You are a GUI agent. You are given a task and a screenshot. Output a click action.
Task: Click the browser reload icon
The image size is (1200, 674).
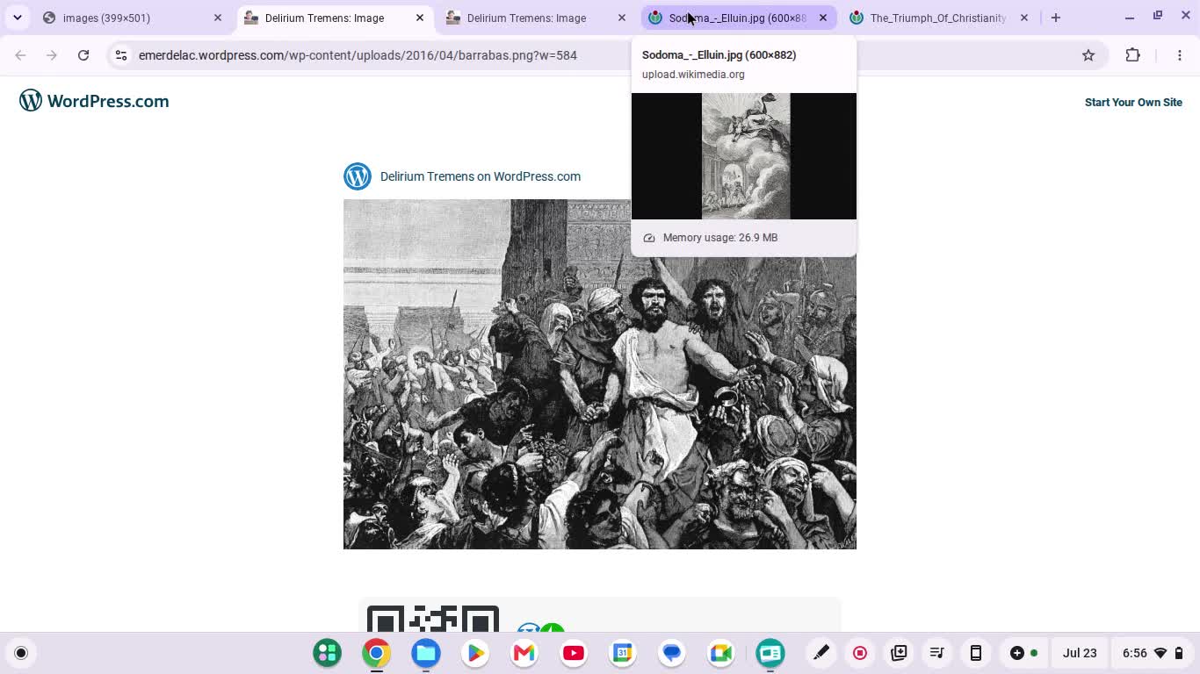tap(83, 55)
